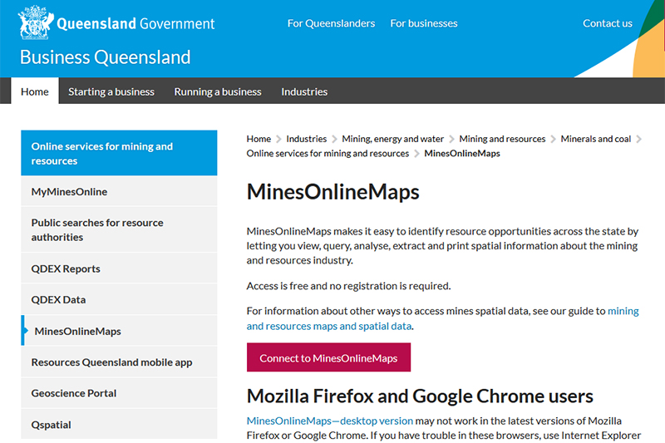Open the Industries navigation menu

304,91
